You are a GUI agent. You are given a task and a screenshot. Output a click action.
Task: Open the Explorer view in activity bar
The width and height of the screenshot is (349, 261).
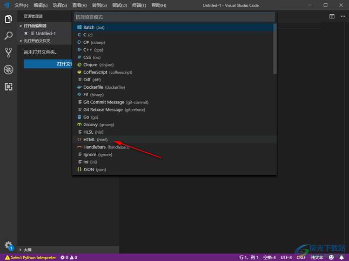(x=8, y=19)
